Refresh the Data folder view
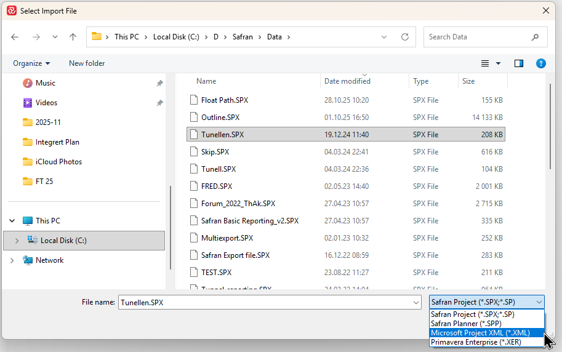562x352 pixels. coord(405,37)
